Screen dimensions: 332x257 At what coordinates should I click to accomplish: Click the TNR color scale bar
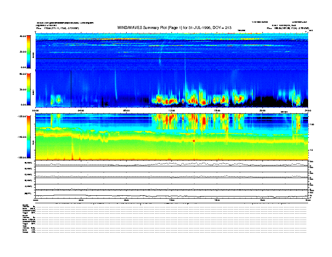29,137
